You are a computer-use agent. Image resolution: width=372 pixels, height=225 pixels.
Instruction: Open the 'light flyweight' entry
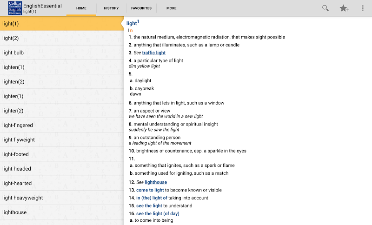tap(62, 139)
